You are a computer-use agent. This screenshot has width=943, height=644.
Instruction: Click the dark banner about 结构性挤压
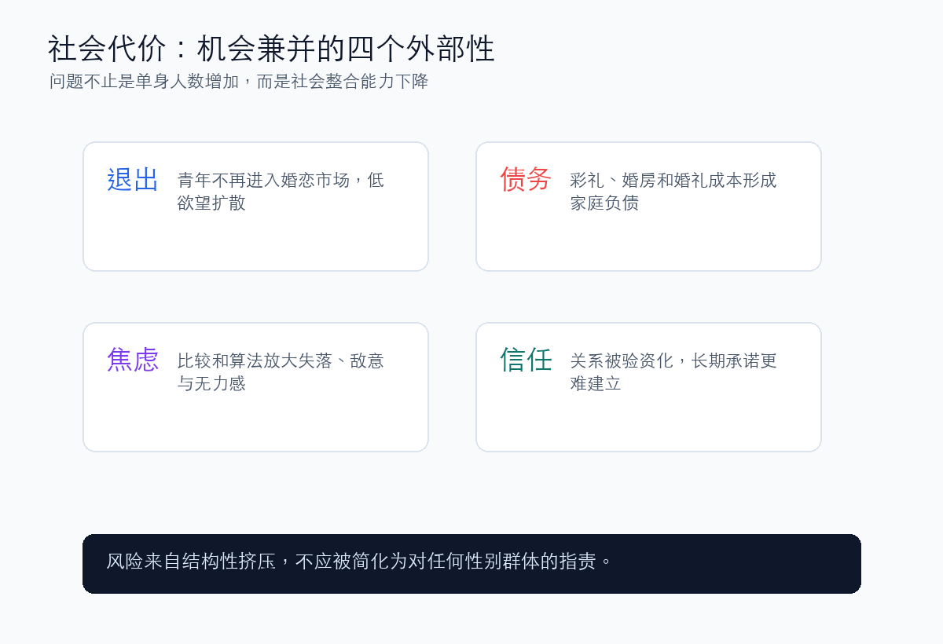(472, 564)
